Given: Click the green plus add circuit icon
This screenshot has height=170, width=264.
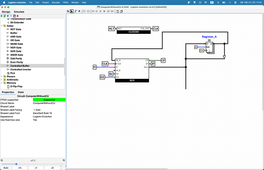Looking at the screenshot, I should [x=2, y=16].
